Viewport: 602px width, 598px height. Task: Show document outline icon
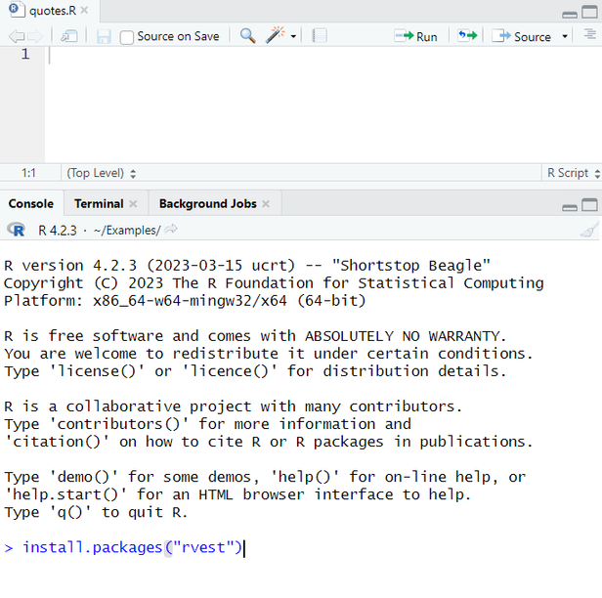click(590, 34)
